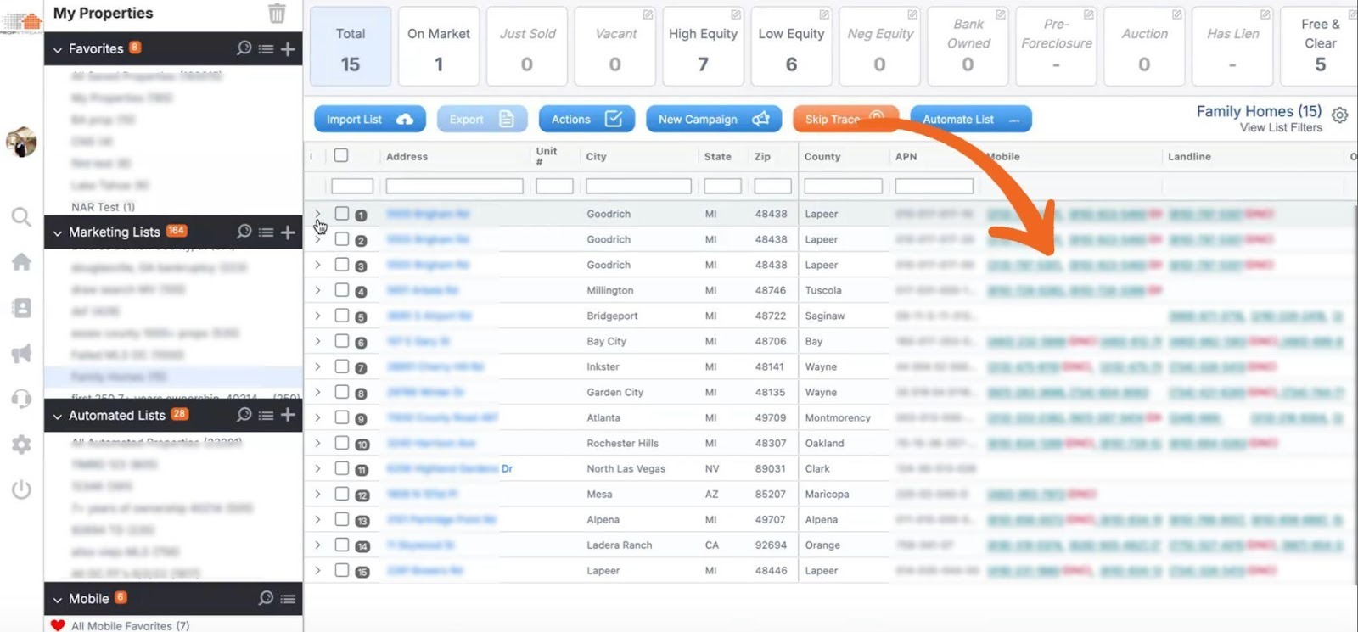1358x632 pixels.
Task: Open the megaphone marketing icon in sidebar
Action: click(x=21, y=353)
